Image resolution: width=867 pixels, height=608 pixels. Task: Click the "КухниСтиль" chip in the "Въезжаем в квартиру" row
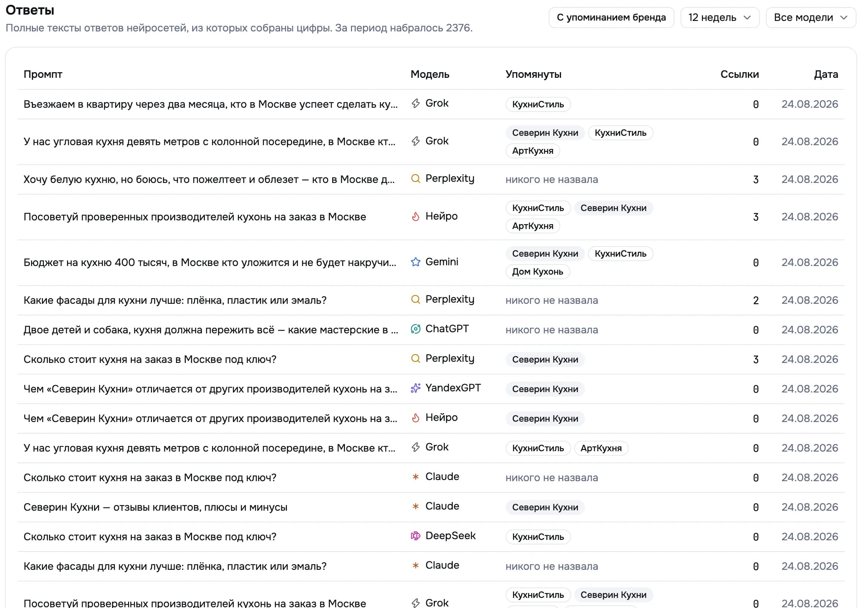(538, 104)
